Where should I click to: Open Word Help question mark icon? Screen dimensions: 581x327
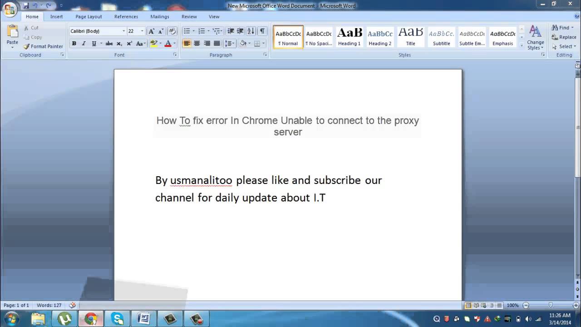tap(577, 16)
